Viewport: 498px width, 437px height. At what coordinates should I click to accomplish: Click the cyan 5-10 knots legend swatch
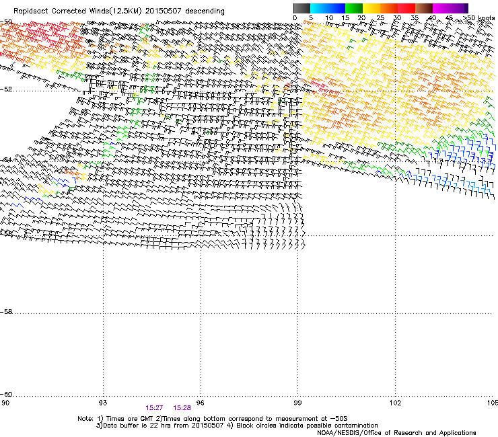coord(319,8)
